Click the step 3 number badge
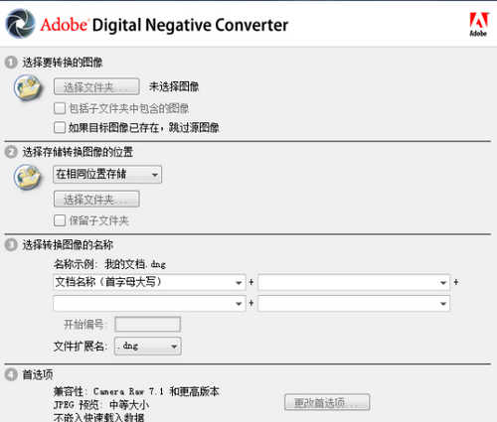The width and height of the screenshot is (497, 422). pyautogui.click(x=11, y=245)
